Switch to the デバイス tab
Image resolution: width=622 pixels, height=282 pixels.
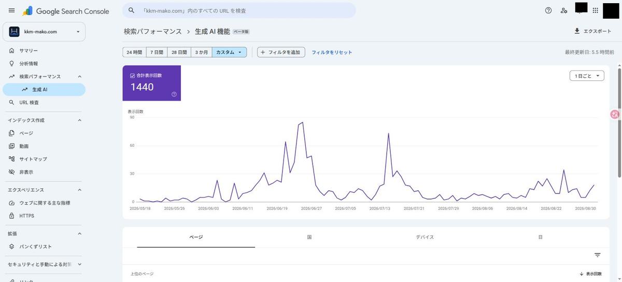tap(425, 237)
